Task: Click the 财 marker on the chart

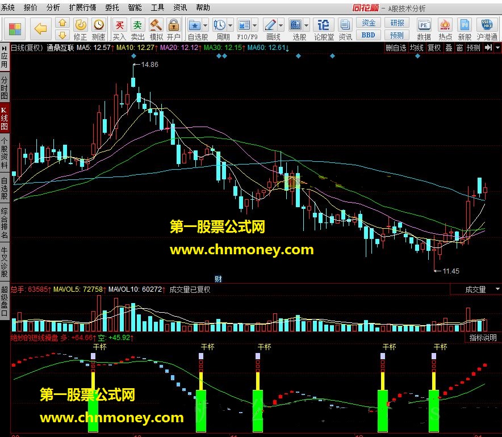Action: coord(218,279)
